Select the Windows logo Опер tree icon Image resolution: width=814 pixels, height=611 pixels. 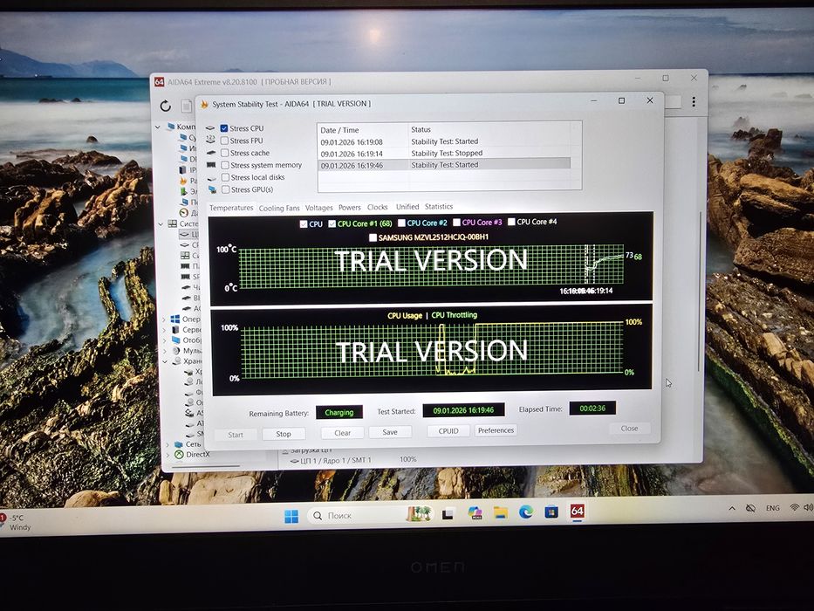coord(175,319)
